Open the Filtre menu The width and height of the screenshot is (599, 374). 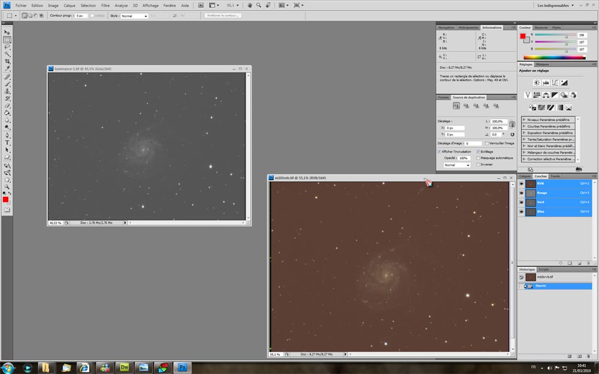point(105,5)
